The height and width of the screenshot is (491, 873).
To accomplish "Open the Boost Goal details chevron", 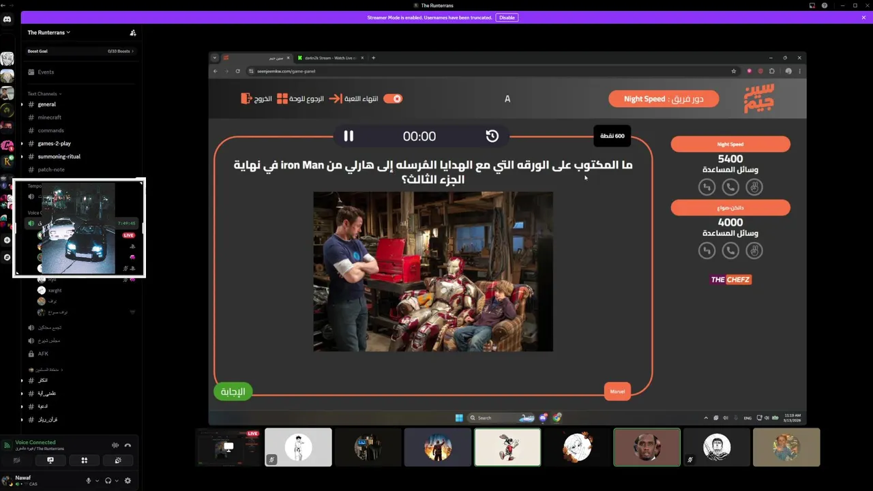I will point(132,51).
